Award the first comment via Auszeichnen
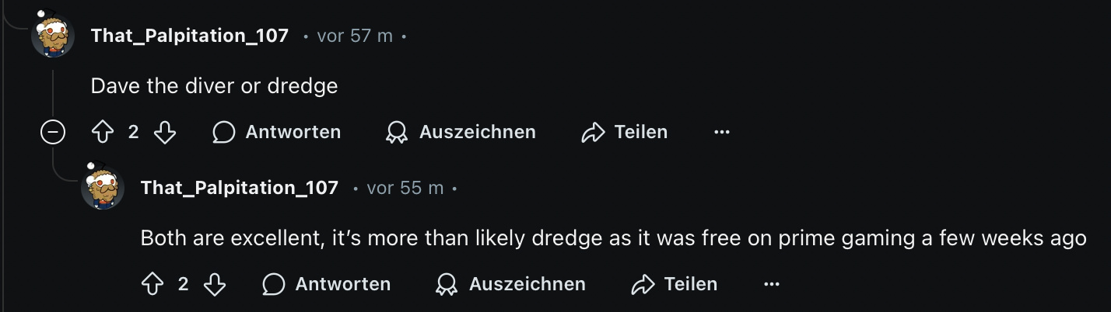 461,133
